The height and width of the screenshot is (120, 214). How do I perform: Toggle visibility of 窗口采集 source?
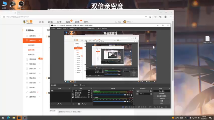click(89, 95)
